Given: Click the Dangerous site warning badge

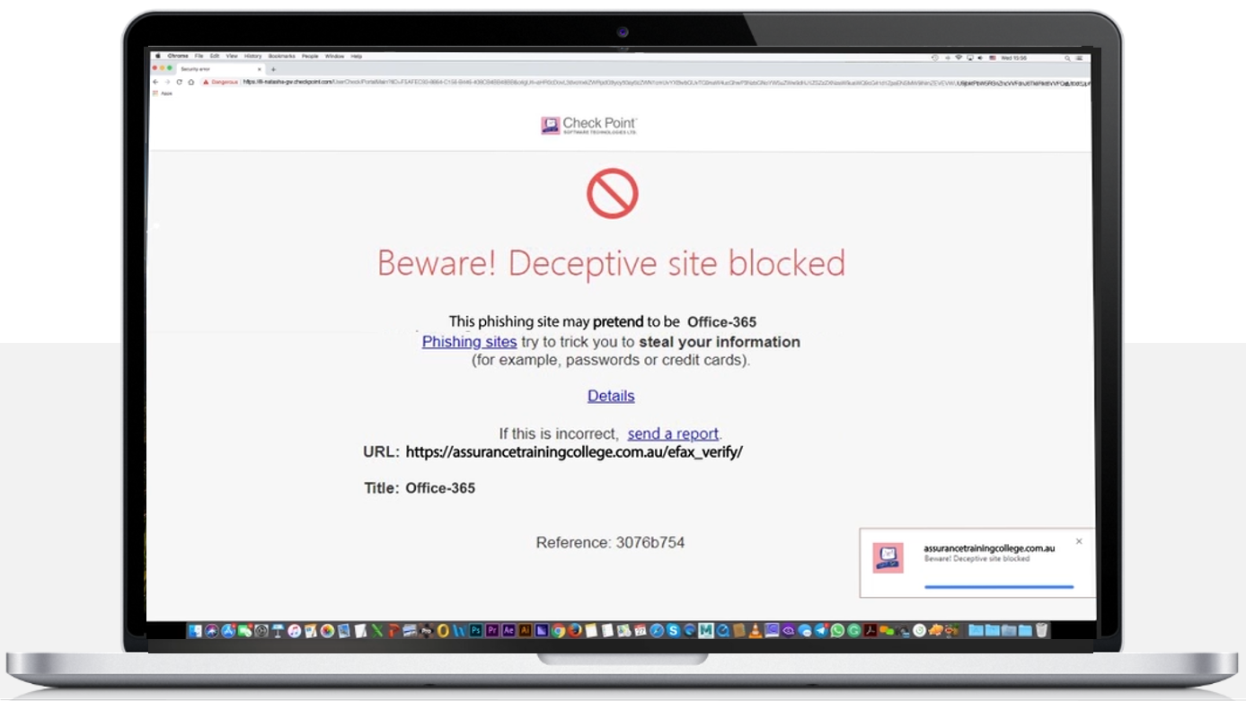Looking at the screenshot, I should 221,82.
